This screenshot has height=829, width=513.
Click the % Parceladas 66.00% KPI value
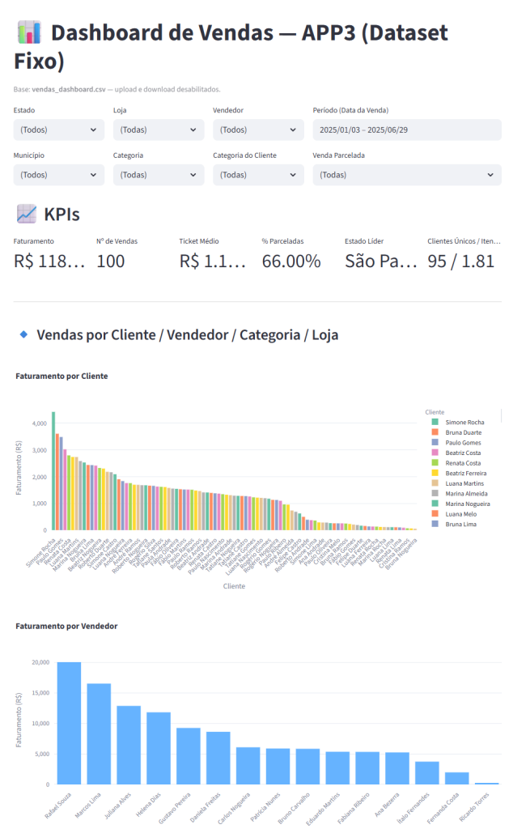[x=291, y=261]
